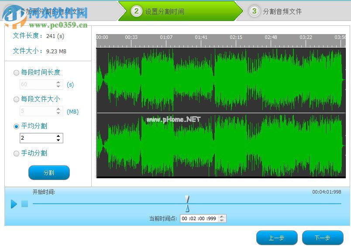This screenshot has height=246, width=351.
Task: Click the 01:41 mark on time ruler
Action: pyautogui.click(x=201, y=37)
